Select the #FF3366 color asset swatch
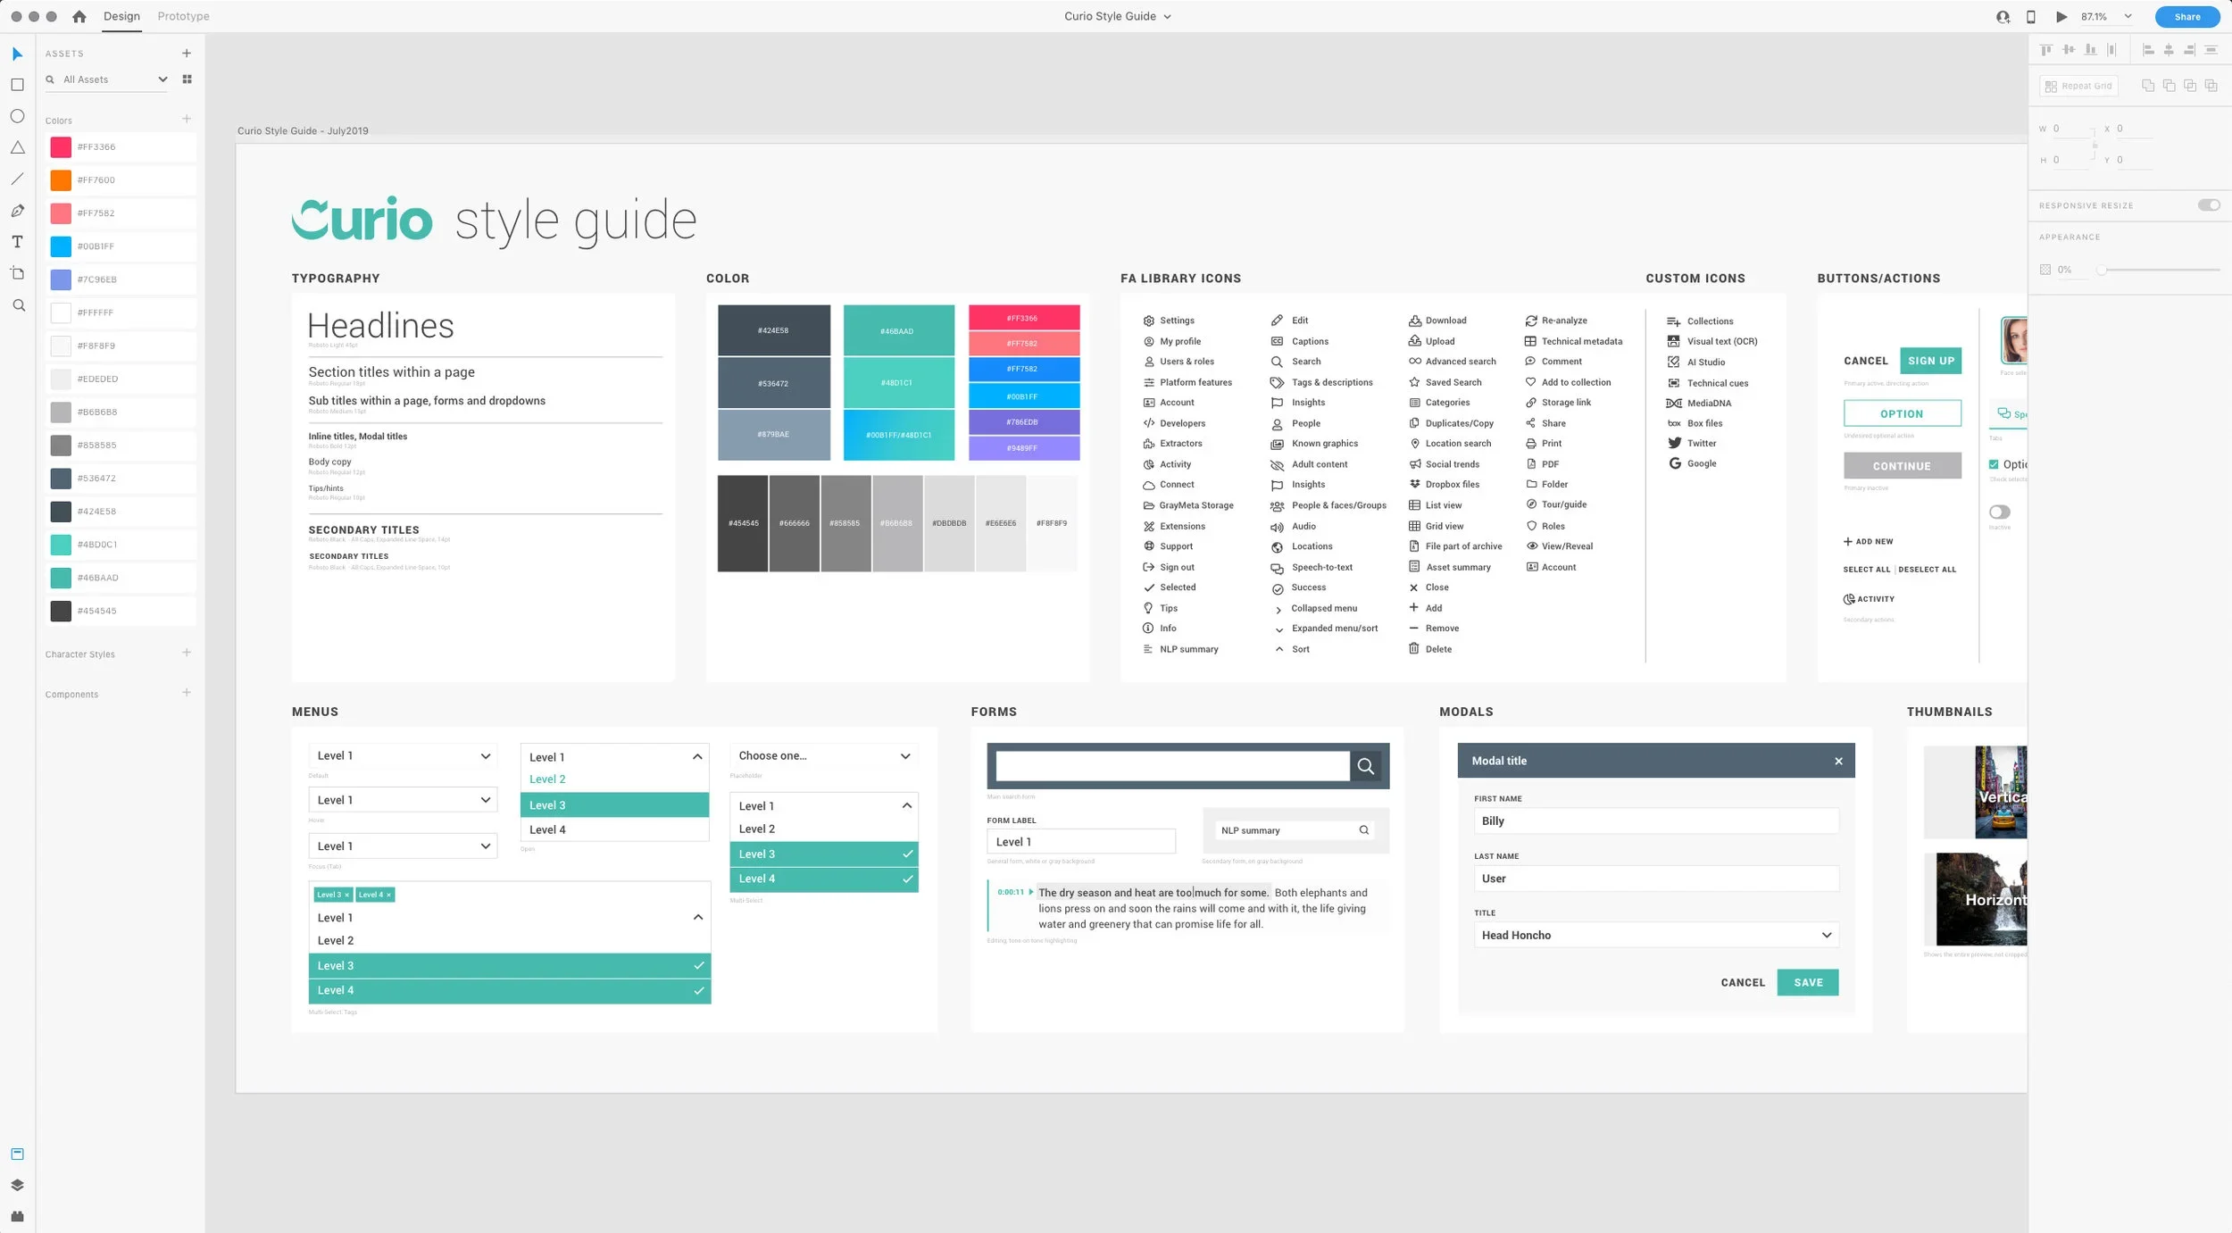The height and width of the screenshot is (1233, 2232). (x=61, y=146)
